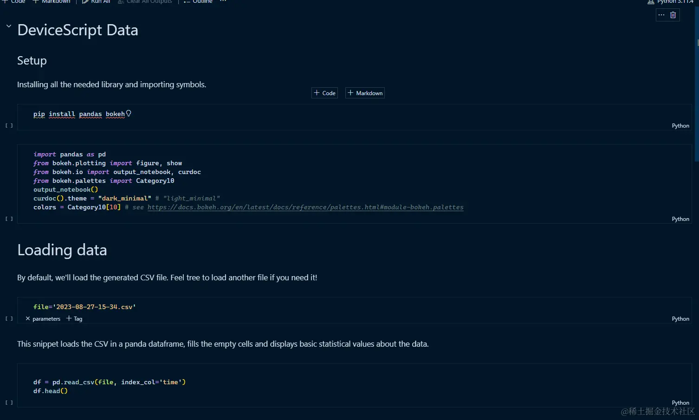Open the cell's more actions ellipsis menu
699x420 pixels.
[661, 15]
